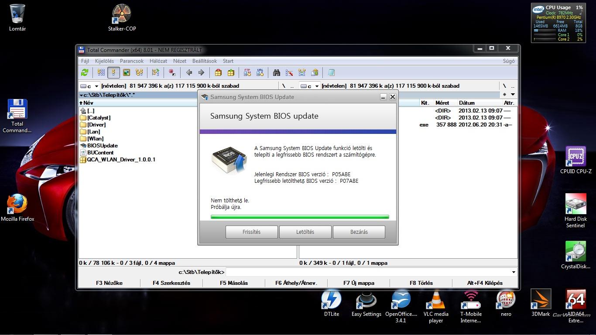596x335 pixels.
Task: Click the pack files (gift box) icon
Action: [x=218, y=72]
